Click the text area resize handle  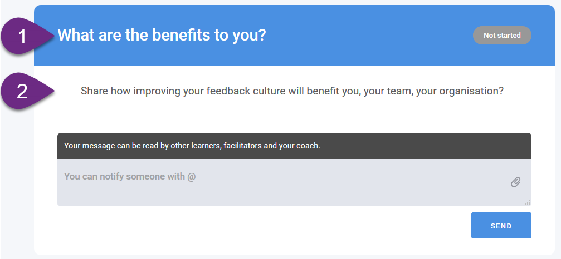527,202
